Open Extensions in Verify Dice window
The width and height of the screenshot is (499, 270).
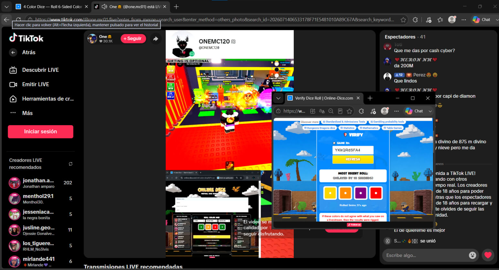tap(361, 111)
